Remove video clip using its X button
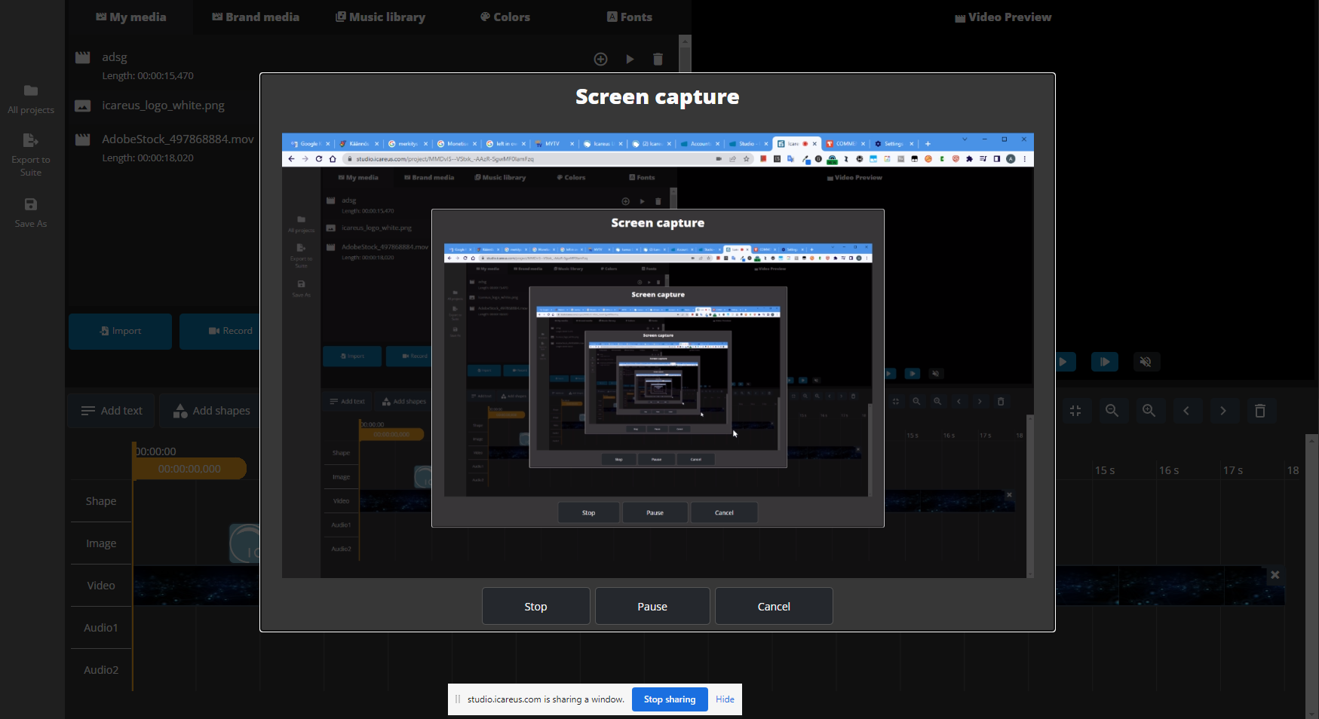This screenshot has height=719, width=1319. [x=1275, y=575]
